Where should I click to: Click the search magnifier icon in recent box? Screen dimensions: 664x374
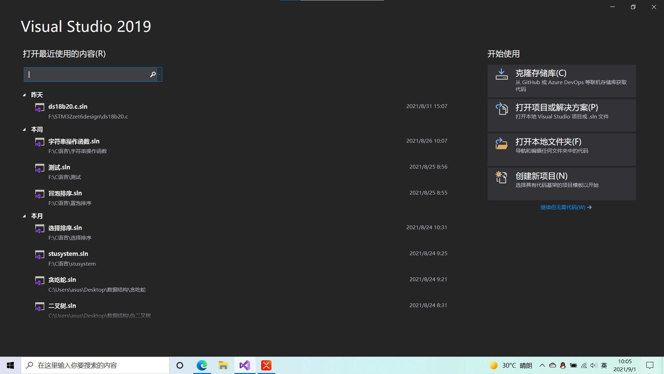(x=153, y=74)
